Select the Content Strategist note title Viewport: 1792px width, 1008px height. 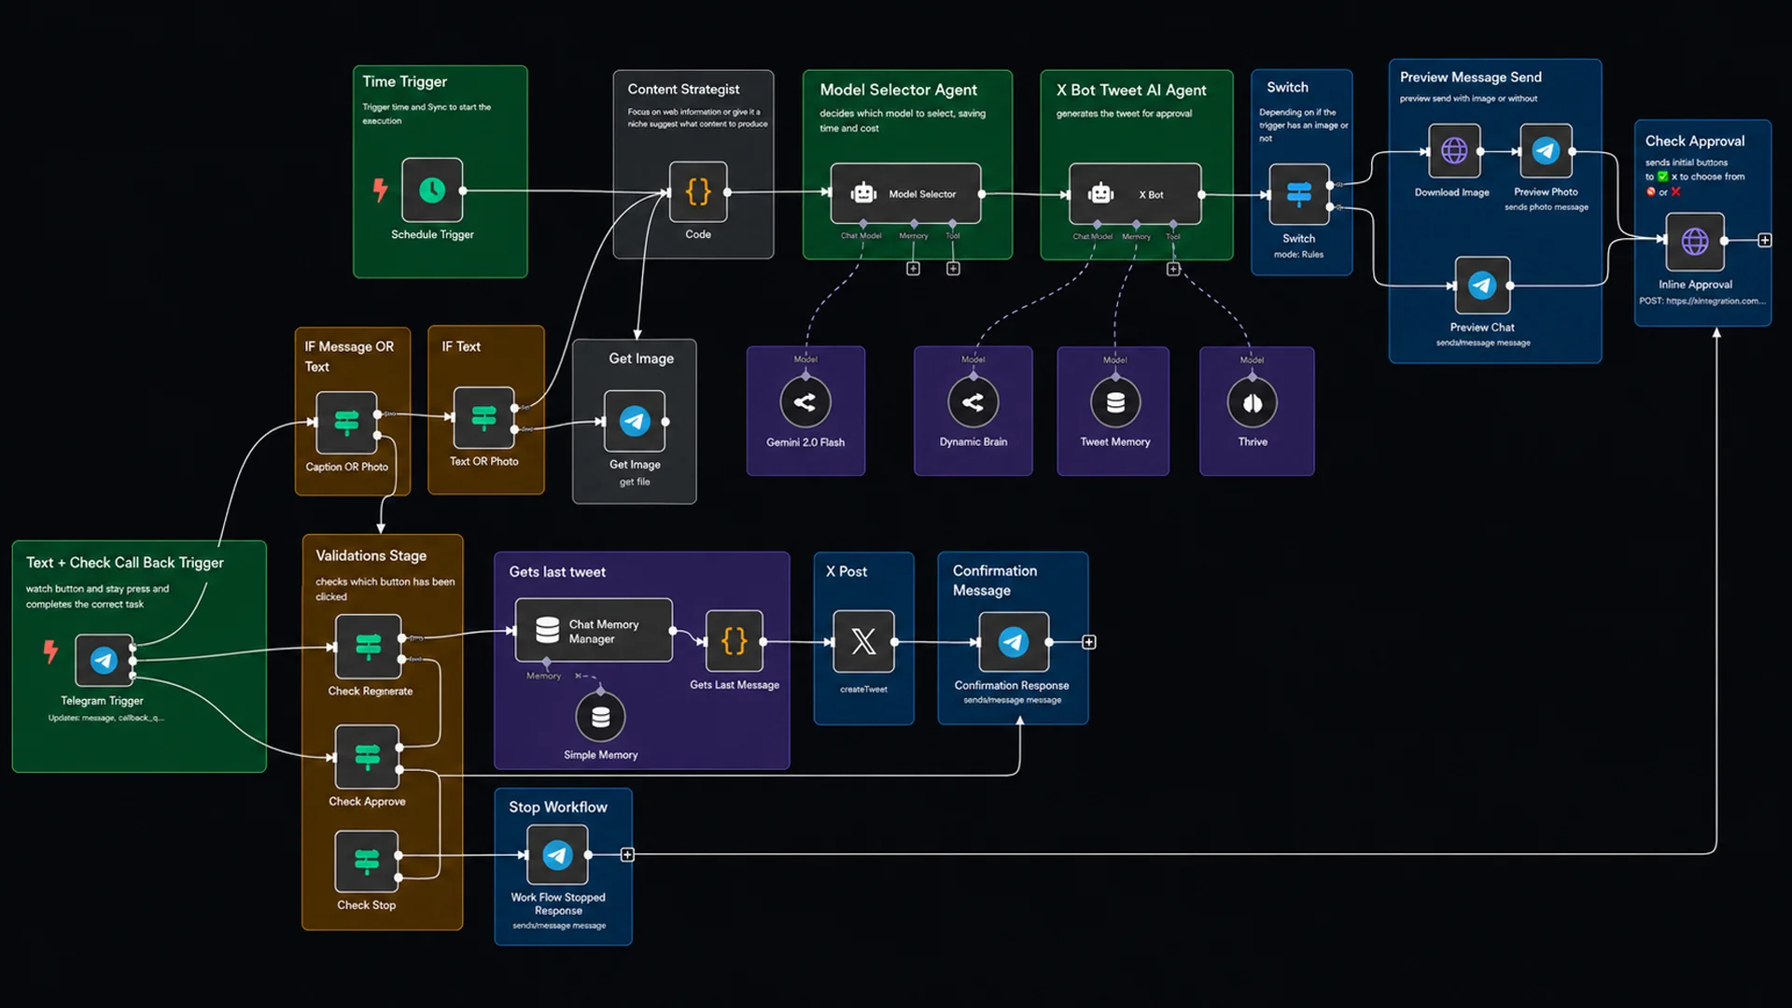(683, 89)
